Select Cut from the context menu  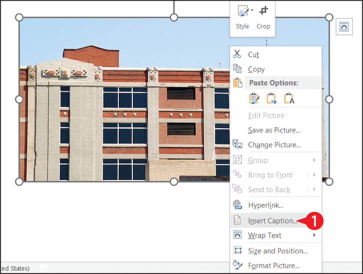[x=276, y=54]
